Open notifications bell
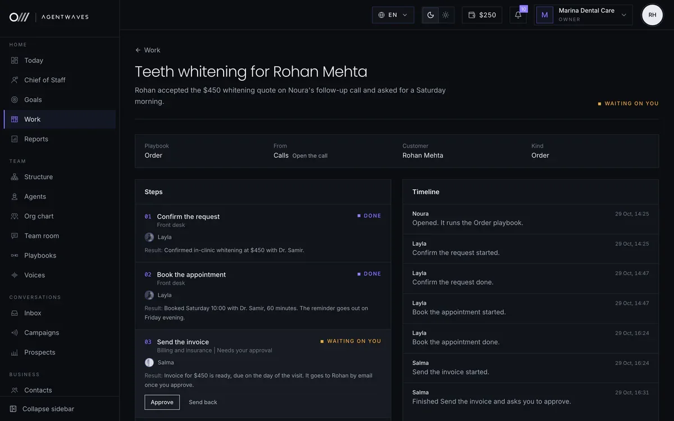 (x=518, y=15)
